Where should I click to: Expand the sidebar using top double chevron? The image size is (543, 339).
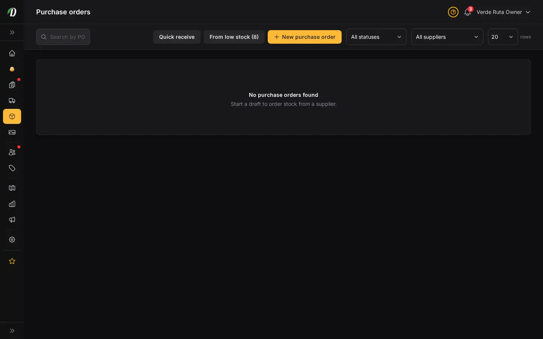click(x=12, y=32)
